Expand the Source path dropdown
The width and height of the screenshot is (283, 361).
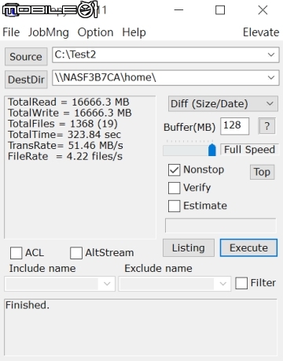(x=271, y=54)
